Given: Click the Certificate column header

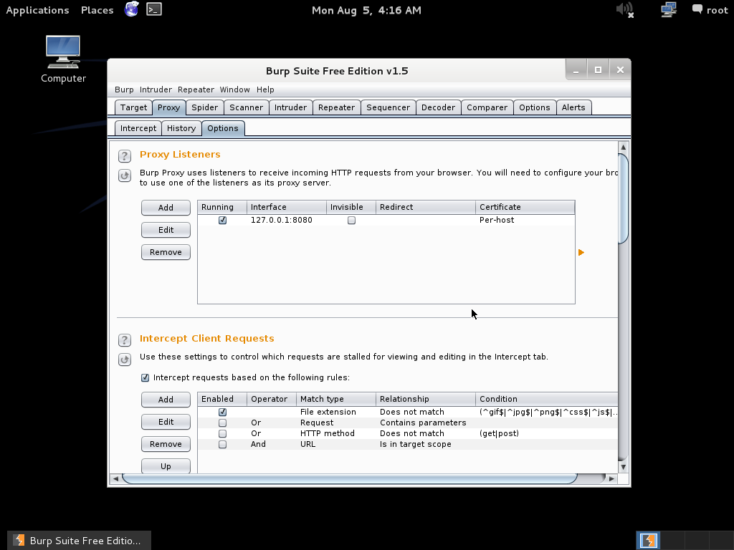Looking at the screenshot, I should [525, 207].
